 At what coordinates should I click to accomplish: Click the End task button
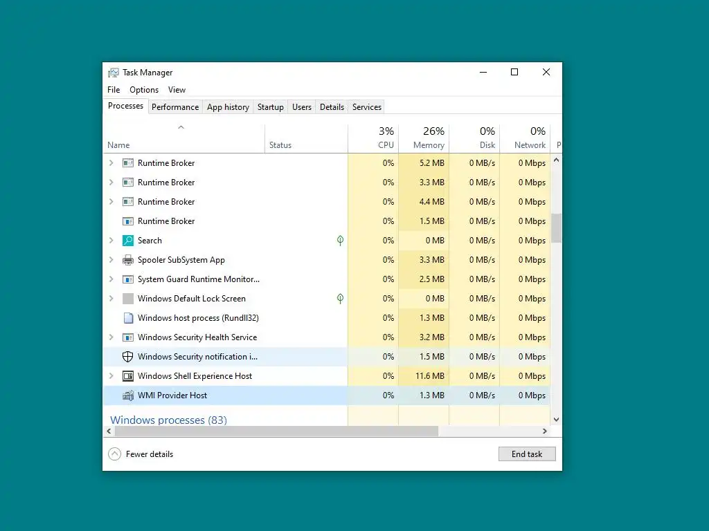coord(527,454)
